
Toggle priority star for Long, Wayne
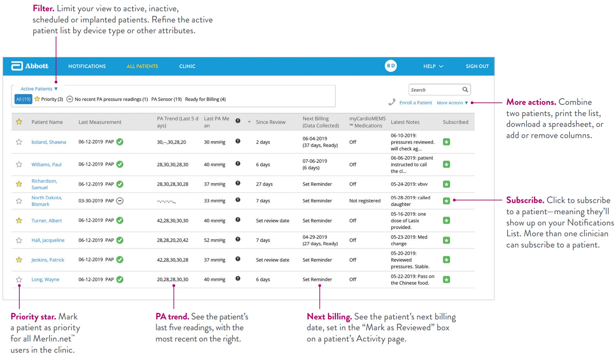tap(19, 280)
